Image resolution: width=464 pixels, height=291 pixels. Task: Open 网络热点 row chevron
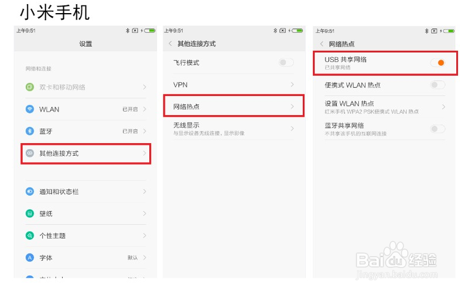tap(292, 106)
